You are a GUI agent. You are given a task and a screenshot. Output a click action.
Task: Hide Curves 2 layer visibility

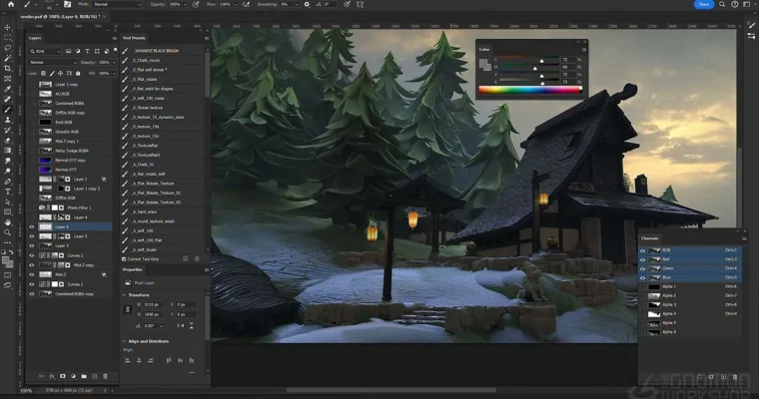[32, 255]
